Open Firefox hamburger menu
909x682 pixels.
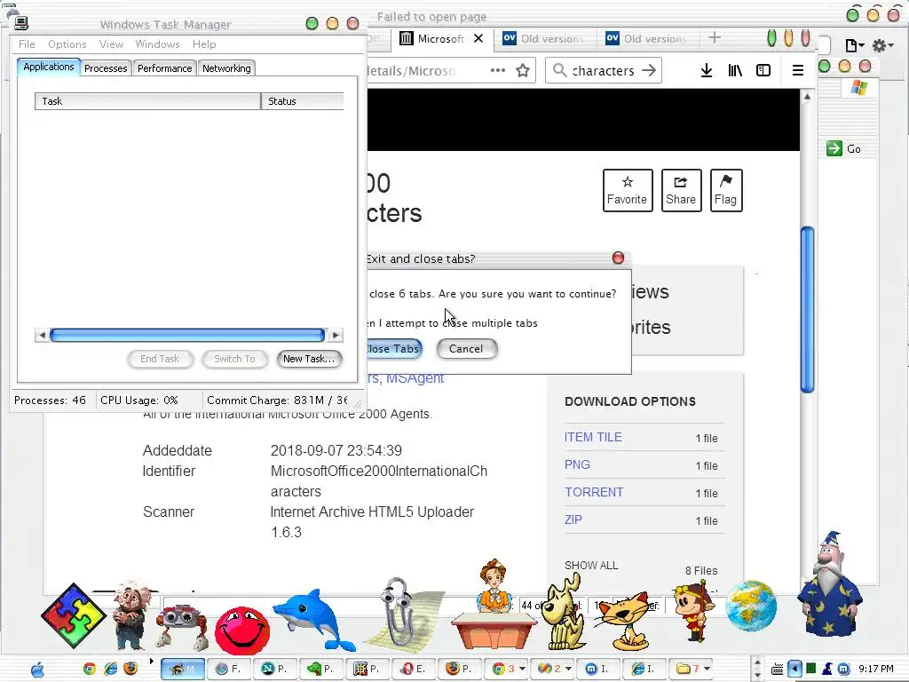(x=798, y=71)
